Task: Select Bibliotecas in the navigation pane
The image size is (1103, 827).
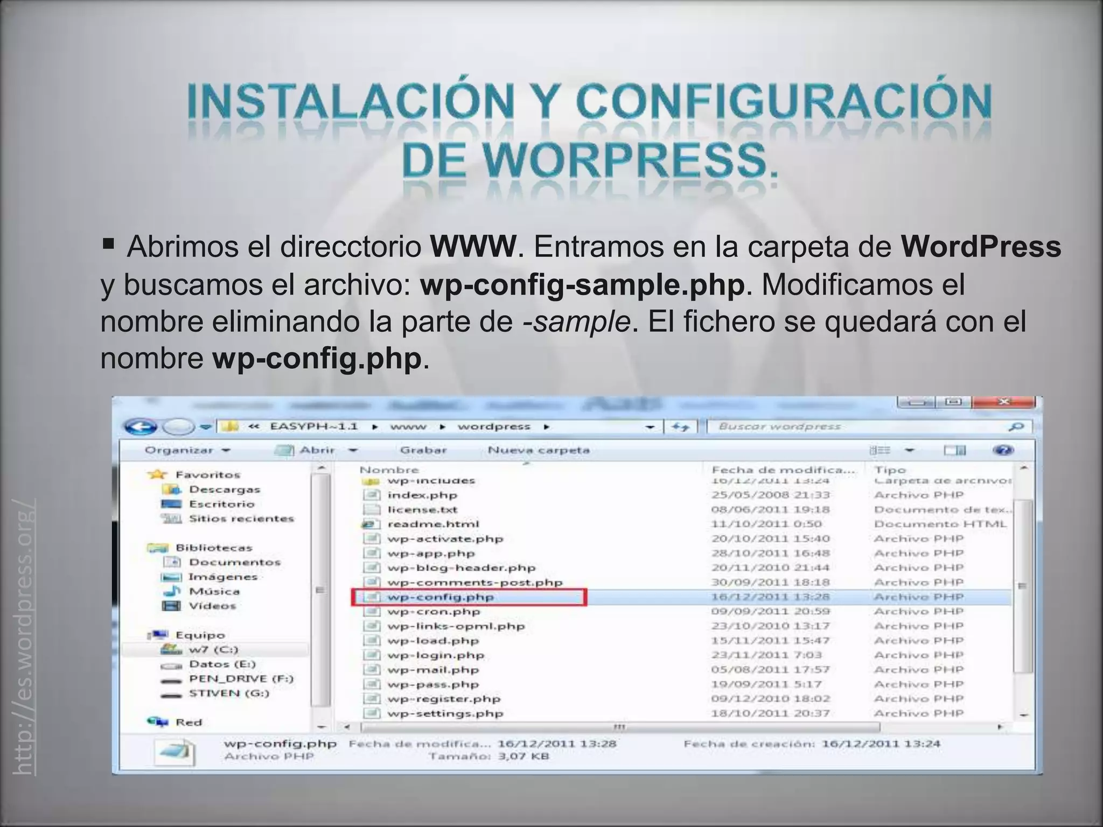Action: tap(214, 548)
